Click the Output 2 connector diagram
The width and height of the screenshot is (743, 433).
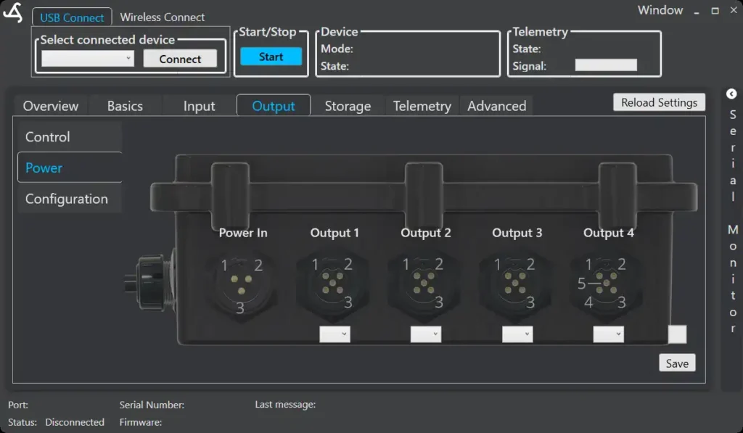coord(425,279)
